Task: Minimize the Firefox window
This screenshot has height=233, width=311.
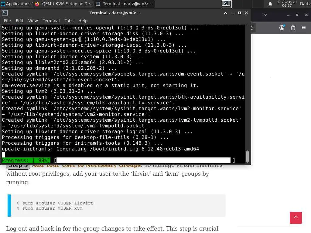Action: point(288,15)
